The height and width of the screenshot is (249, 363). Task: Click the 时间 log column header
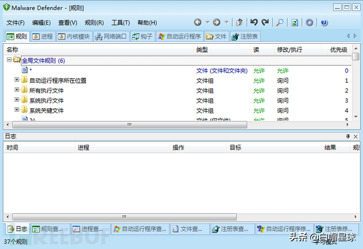(x=40, y=147)
